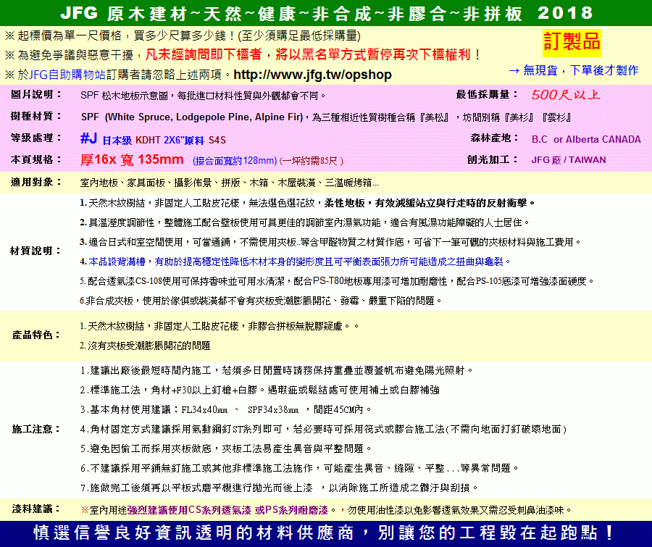Click construction note 3 about FL34x40mm 角材

[x=226, y=409]
